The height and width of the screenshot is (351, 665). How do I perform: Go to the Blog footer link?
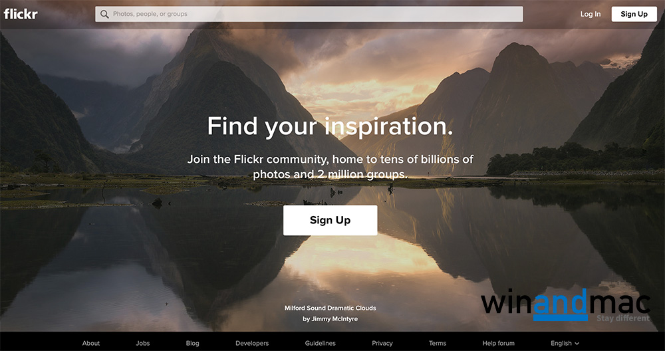pos(192,344)
